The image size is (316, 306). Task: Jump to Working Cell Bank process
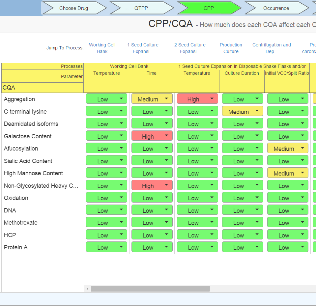pyautogui.click(x=102, y=48)
